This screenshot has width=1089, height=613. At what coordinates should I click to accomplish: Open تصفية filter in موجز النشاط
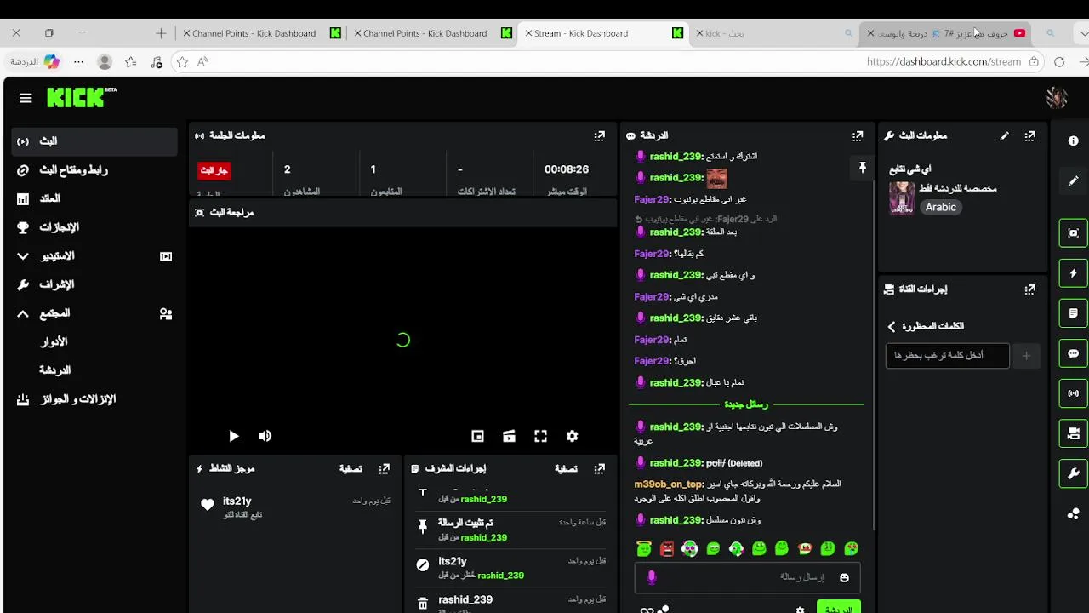tap(351, 468)
